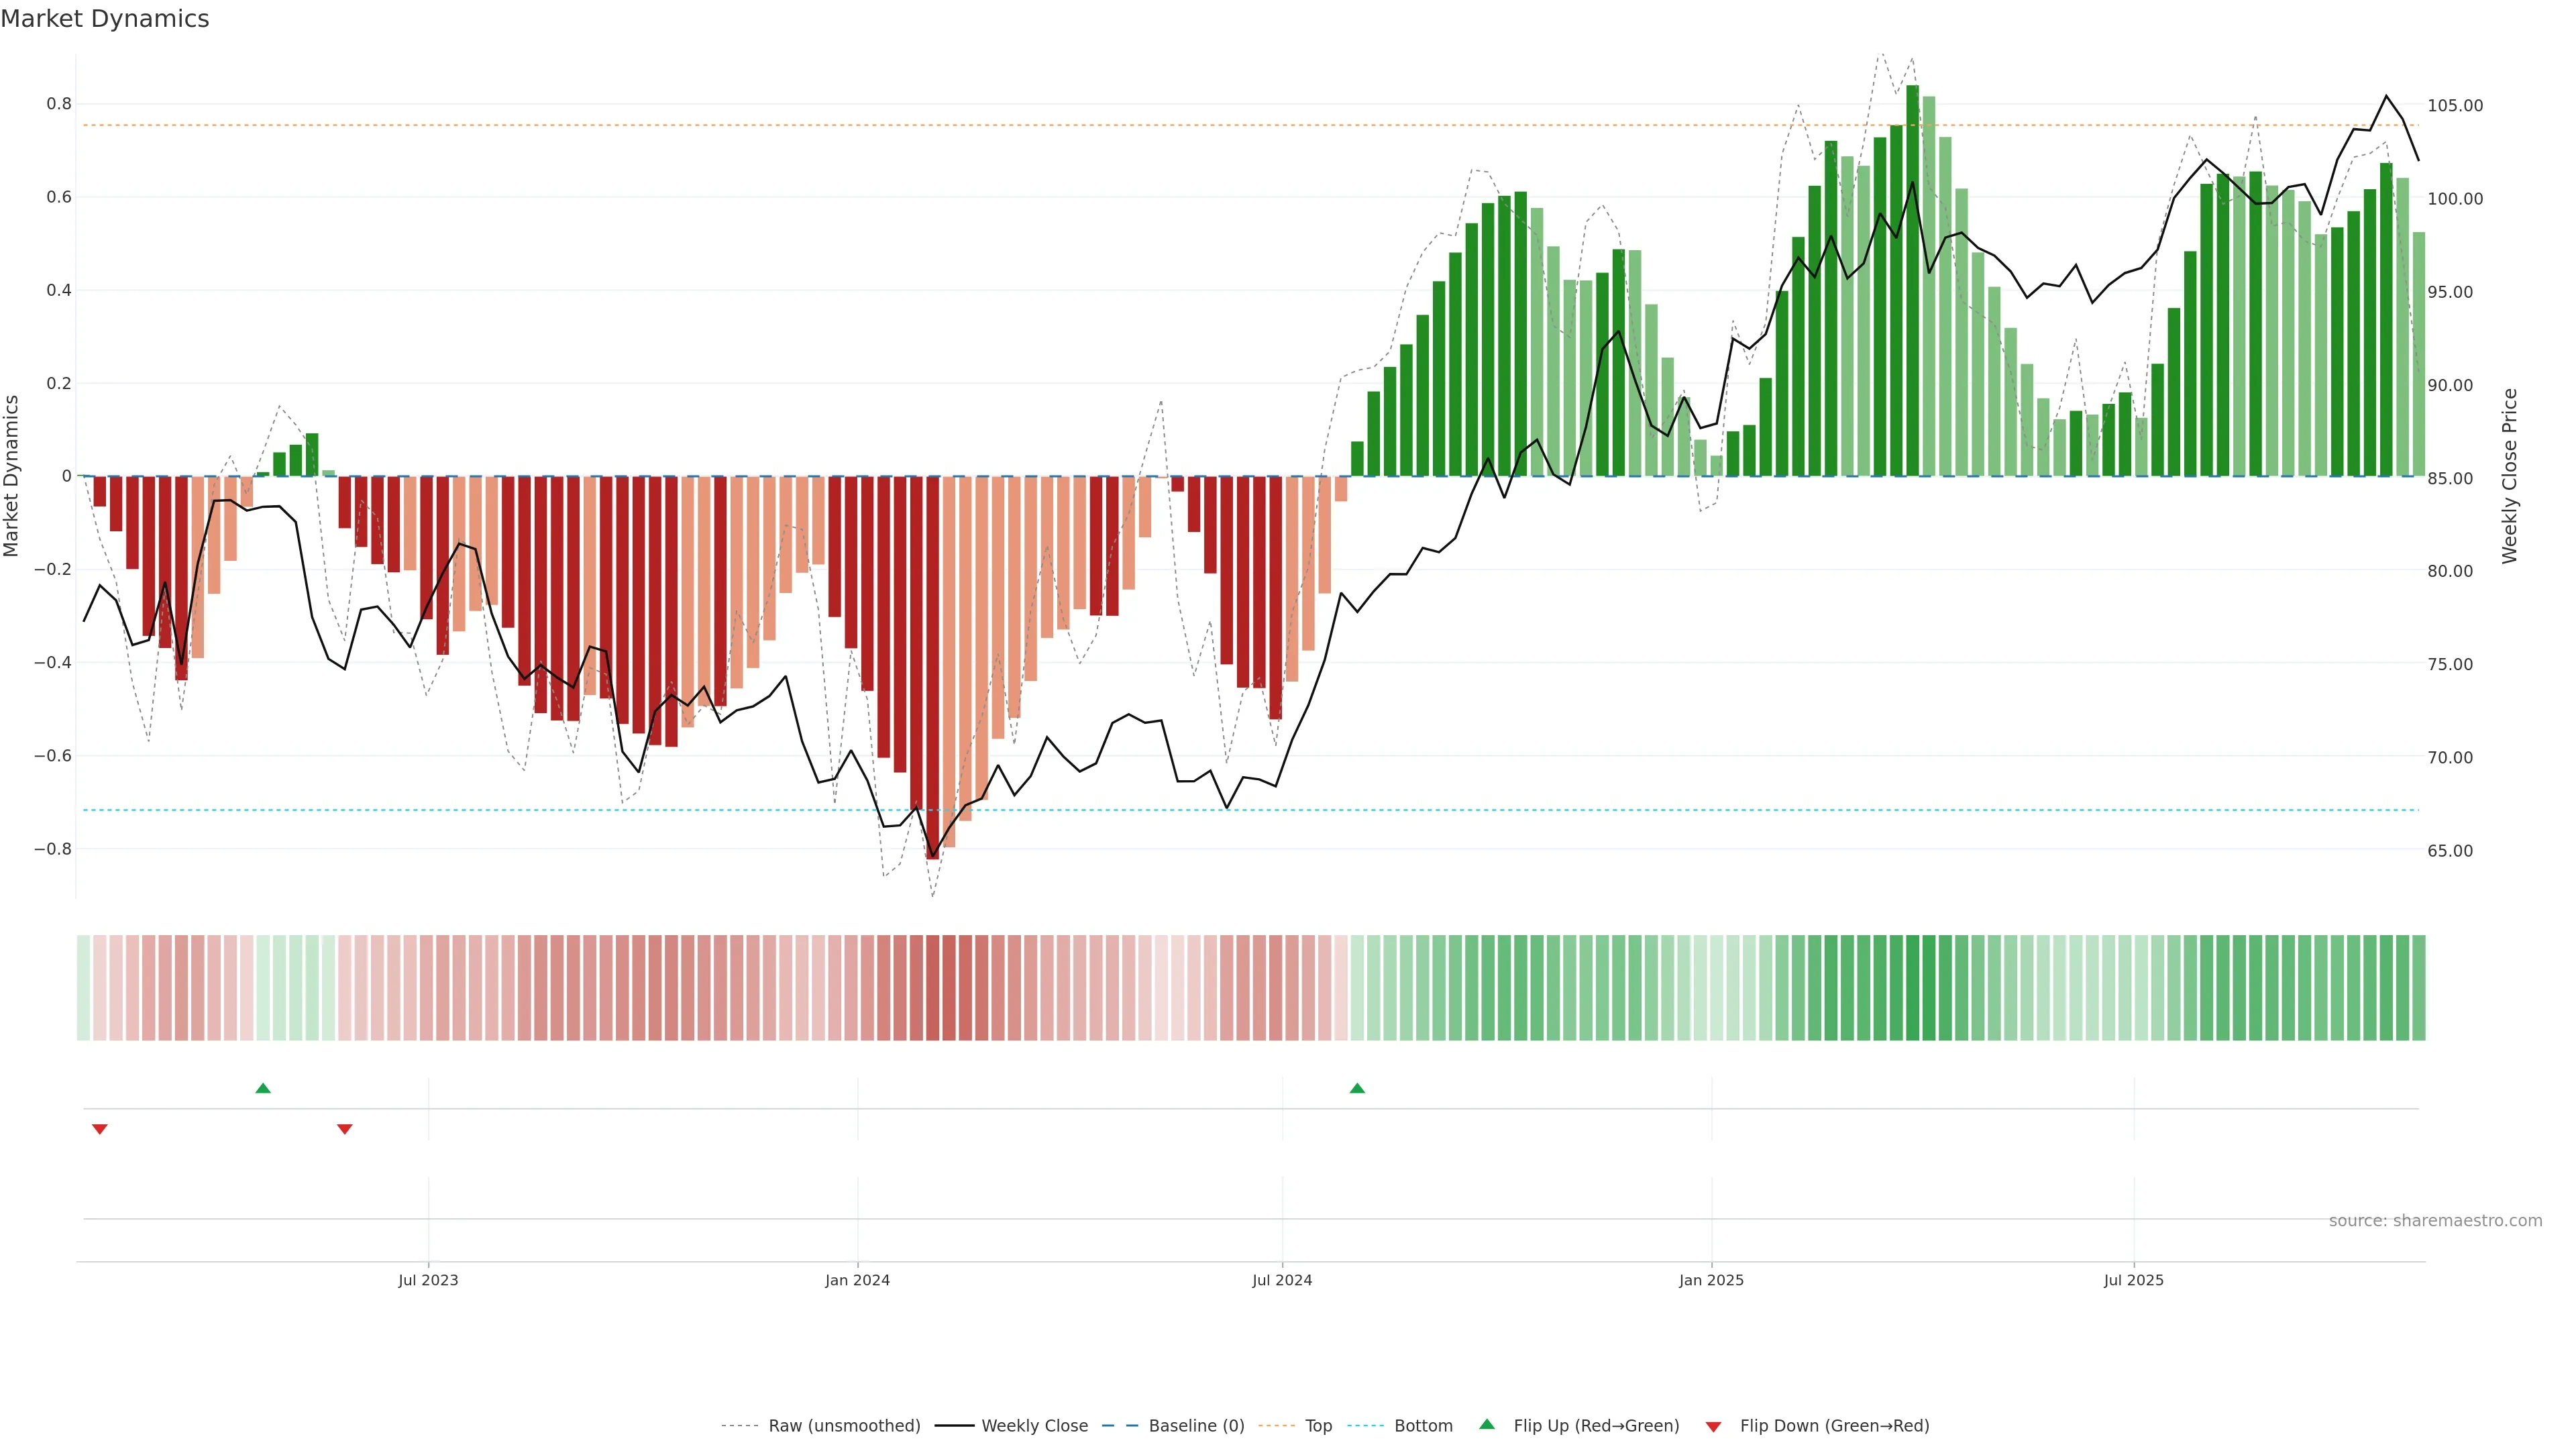Screen dimensions: 2576x1449
Task: Click the Jul 2025 x-axis label
Action: [x=2133, y=1280]
